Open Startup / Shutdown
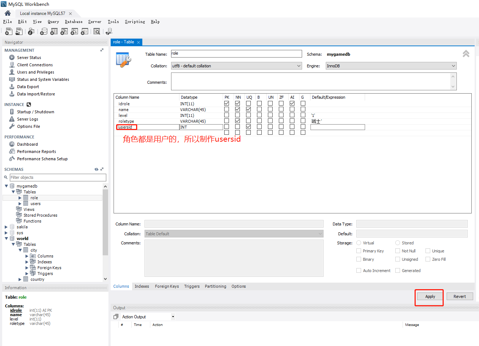The height and width of the screenshot is (346, 479). [36, 112]
